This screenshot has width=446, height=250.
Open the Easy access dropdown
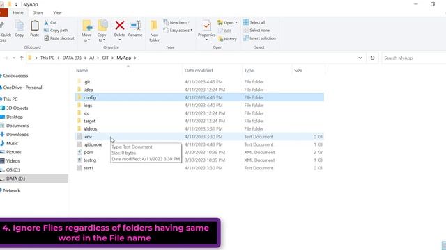178,30
